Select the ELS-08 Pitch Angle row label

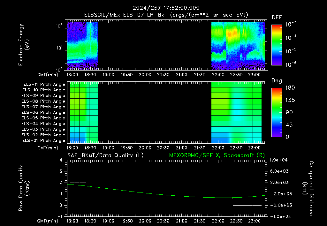tap(43, 101)
